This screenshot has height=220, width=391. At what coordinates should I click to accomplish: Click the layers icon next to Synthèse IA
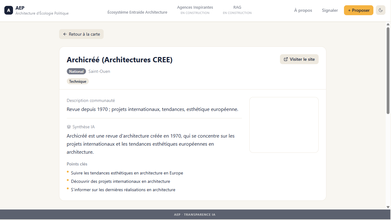[68, 127]
